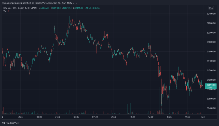Click the USD currency button
Image resolution: width=219 pixels, height=126 pixels.
pos(211,8)
